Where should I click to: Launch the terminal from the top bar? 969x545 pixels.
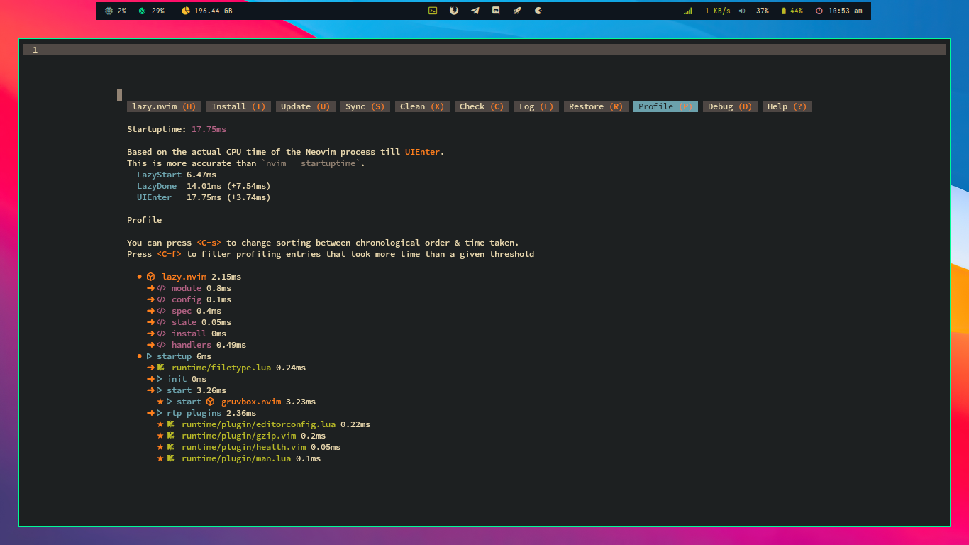pyautogui.click(x=433, y=11)
